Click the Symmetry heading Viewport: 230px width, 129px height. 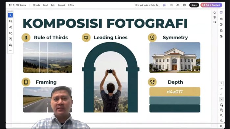tap(175, 38)
